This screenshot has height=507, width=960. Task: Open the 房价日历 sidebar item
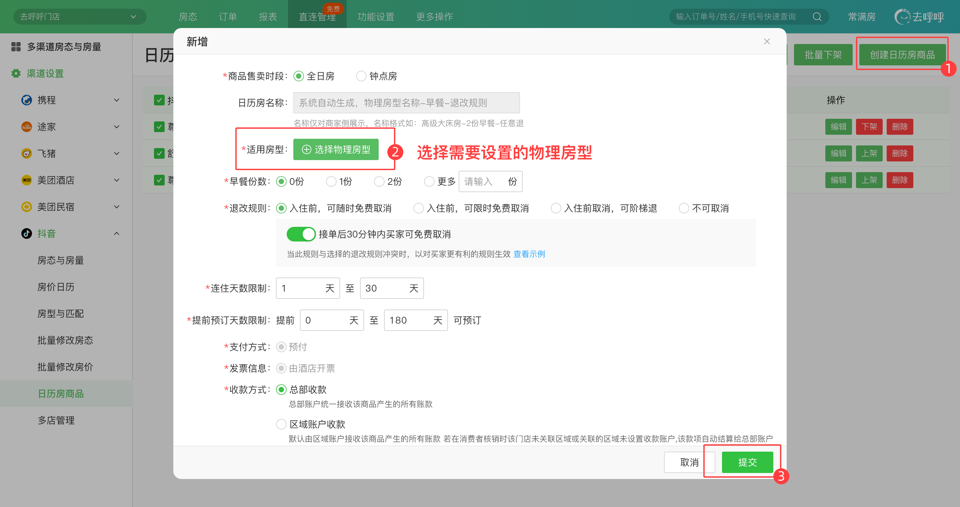point(56,287)
